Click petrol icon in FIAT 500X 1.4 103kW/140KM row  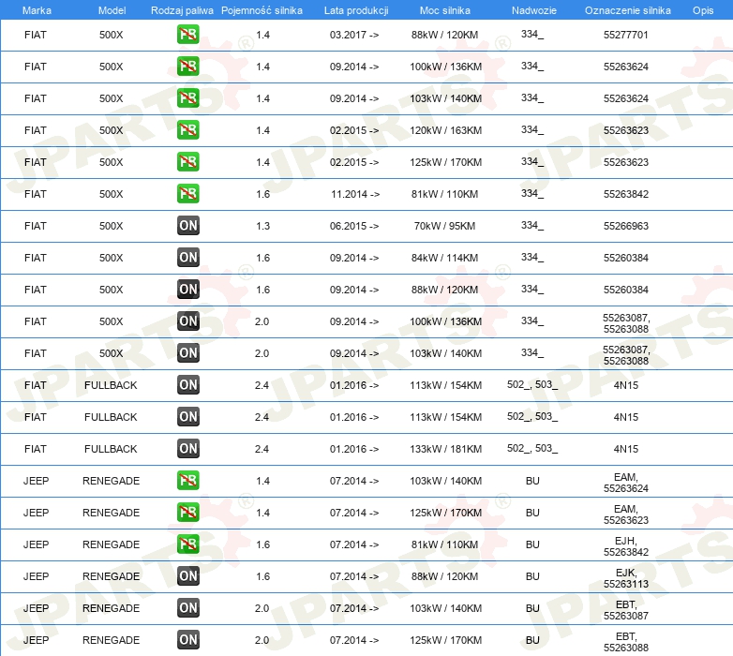coord(187,98)
